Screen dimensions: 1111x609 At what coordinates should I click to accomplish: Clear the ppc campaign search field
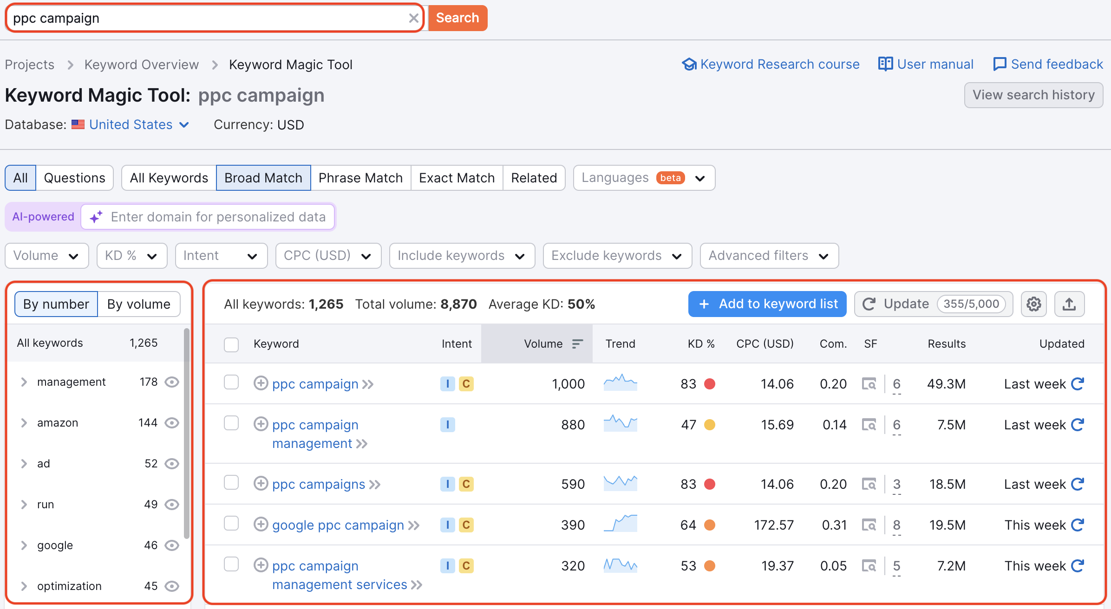point(413,18)
